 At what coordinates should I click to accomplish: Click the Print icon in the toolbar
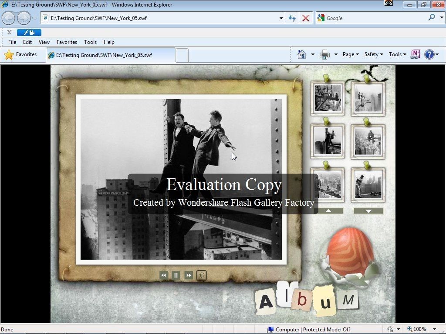point(324,54)
